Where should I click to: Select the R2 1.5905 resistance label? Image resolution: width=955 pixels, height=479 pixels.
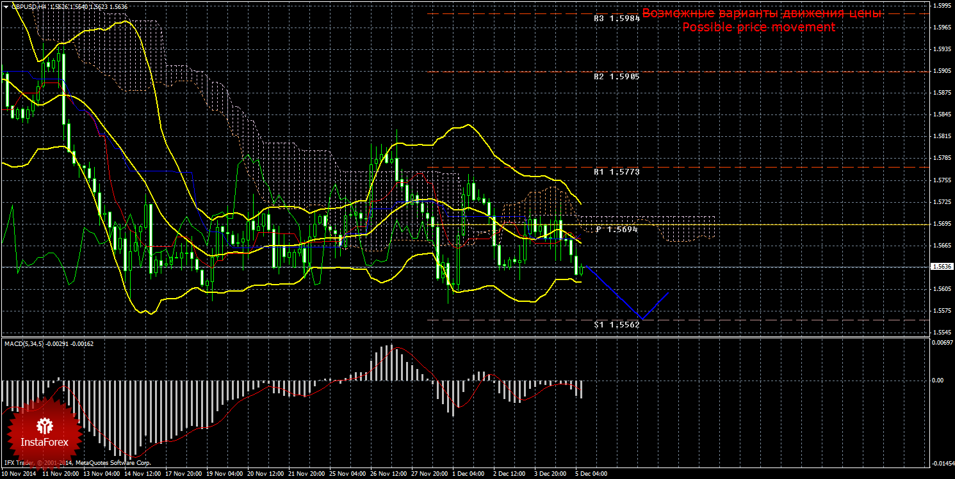(616, 76)
